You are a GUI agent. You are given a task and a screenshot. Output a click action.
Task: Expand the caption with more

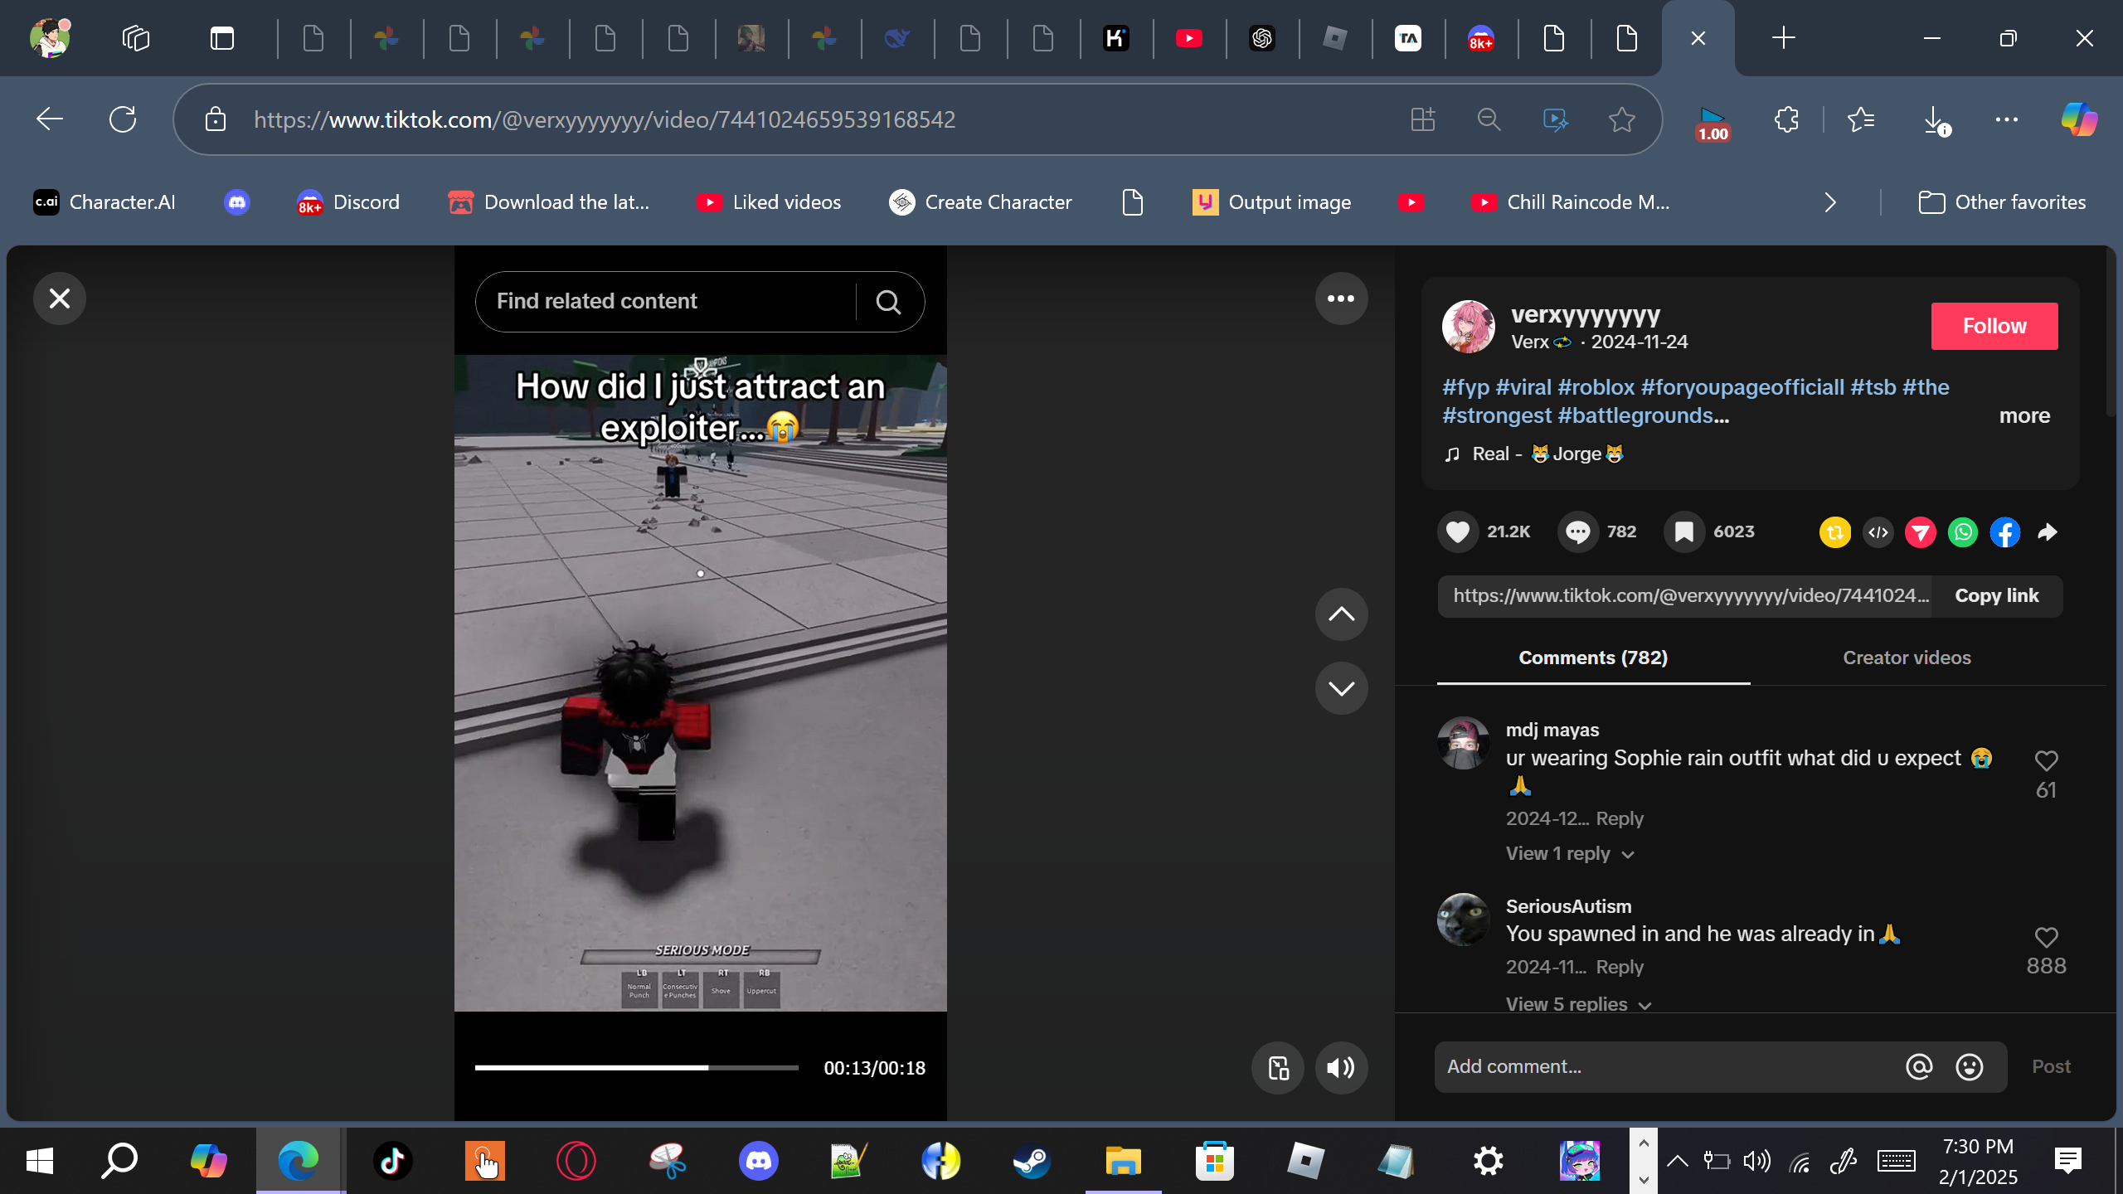(2023, 415)
